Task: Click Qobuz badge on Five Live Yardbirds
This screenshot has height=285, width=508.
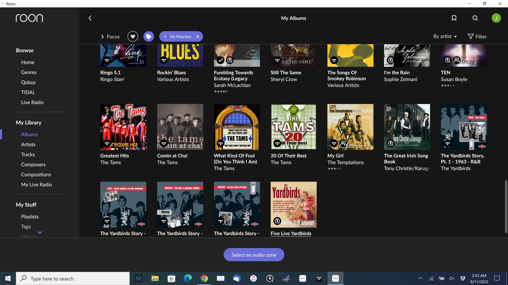Action: click(277, 221)
